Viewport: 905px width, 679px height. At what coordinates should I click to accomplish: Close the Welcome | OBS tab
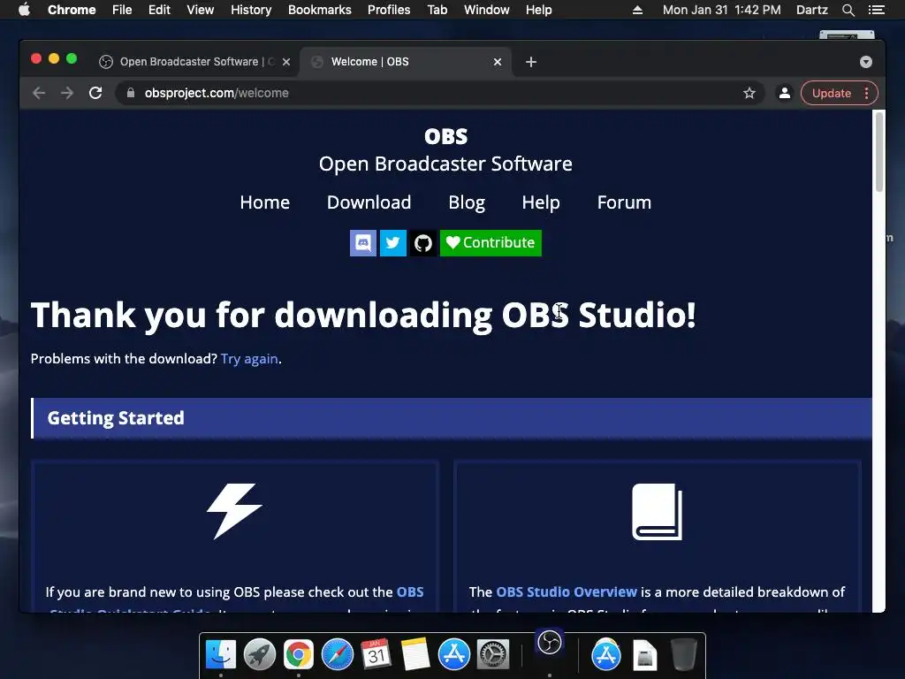click(498, 62)
